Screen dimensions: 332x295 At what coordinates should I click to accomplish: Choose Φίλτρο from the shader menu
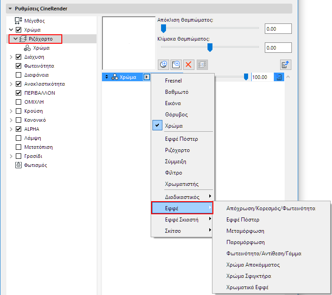183,173
